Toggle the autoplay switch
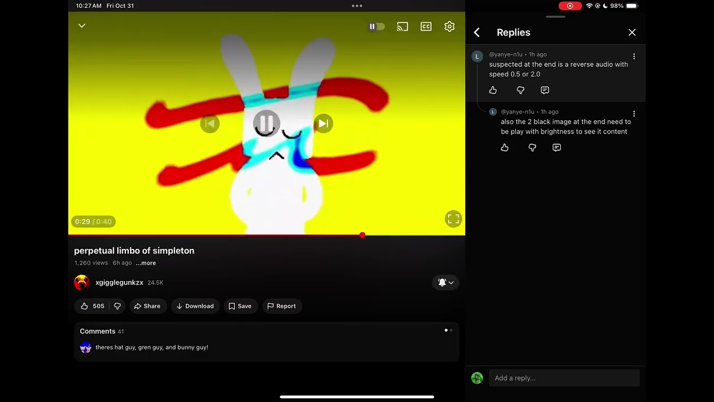Screen dimensions: 714x402 pos(377,26)
